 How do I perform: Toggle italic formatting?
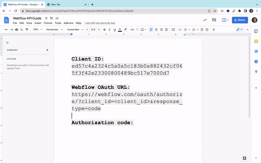coord(110,30)
